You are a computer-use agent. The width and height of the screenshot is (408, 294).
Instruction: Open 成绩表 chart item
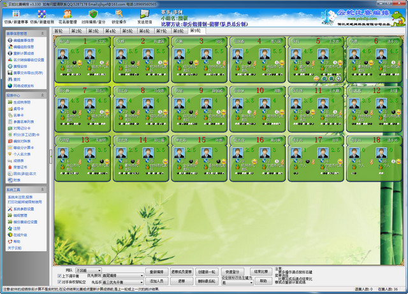click(15, 160)
